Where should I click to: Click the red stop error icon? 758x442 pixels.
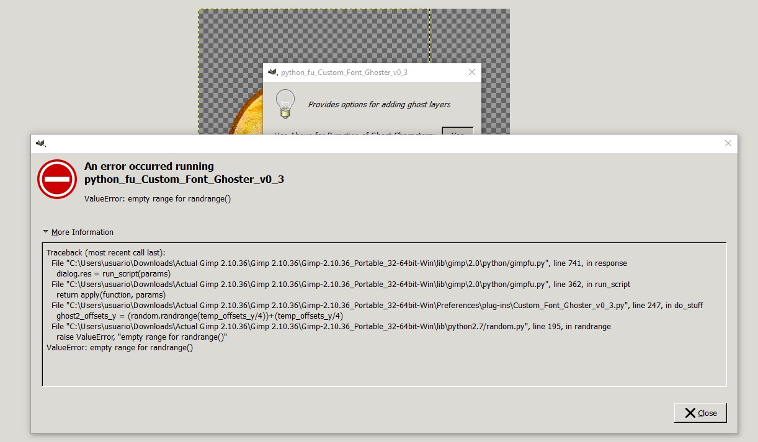57,179
